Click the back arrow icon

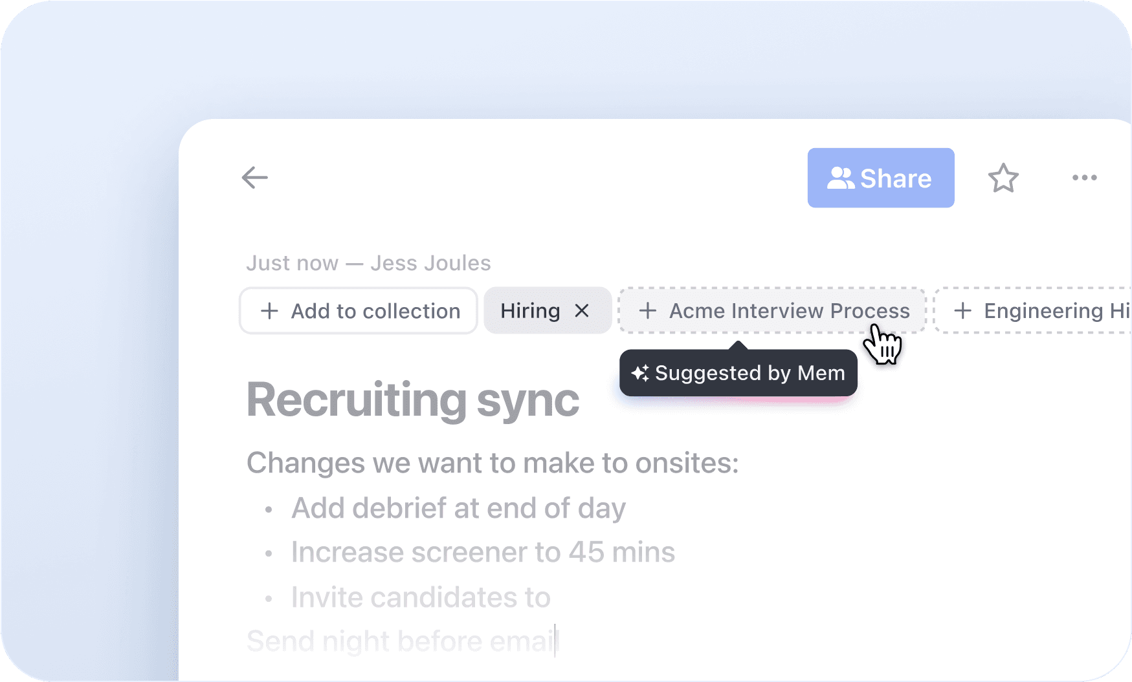click(254, 177)
